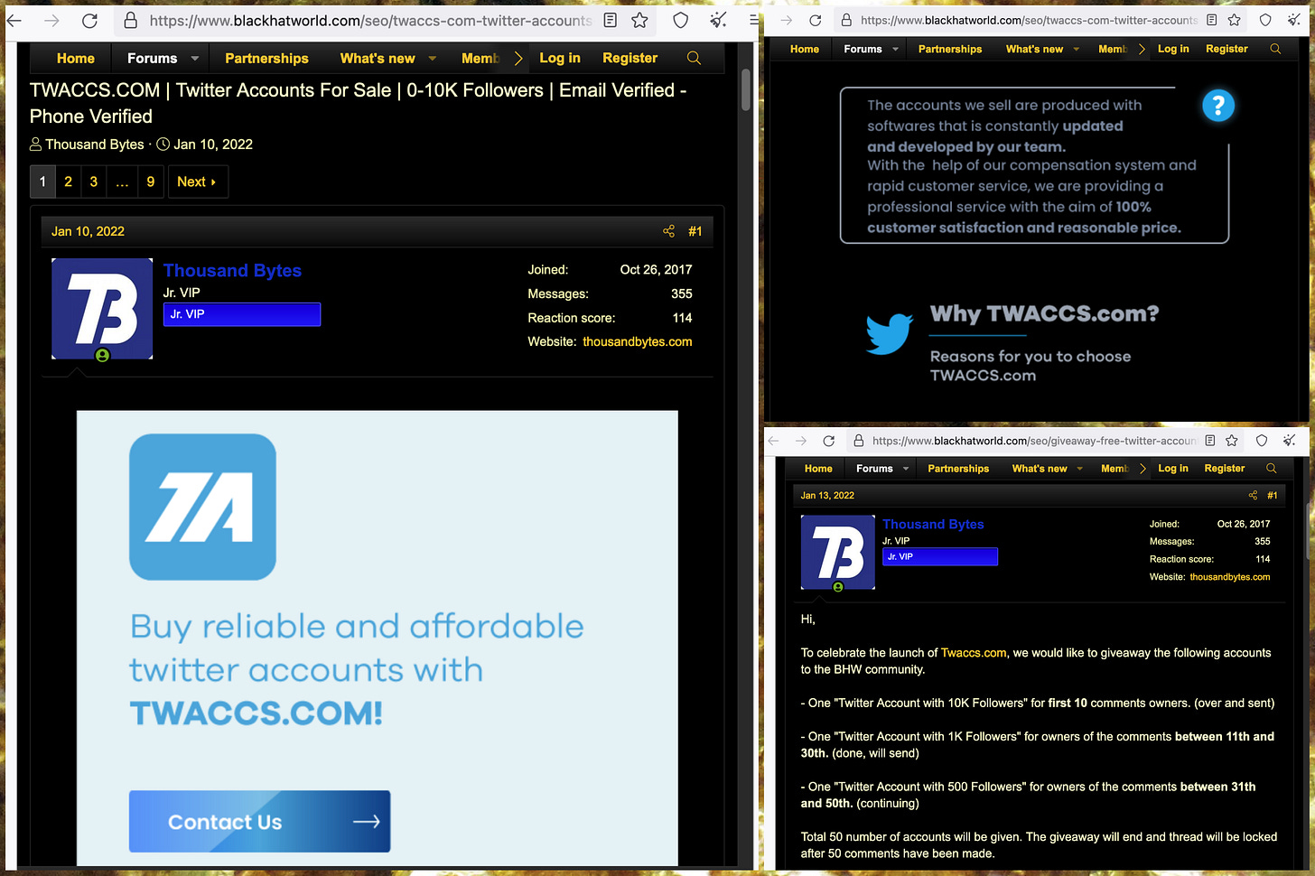This screenshot has width=1315, height=876.
Task: Open What's new in bottom-right window nav
Action: click(x=1040, y=468)
